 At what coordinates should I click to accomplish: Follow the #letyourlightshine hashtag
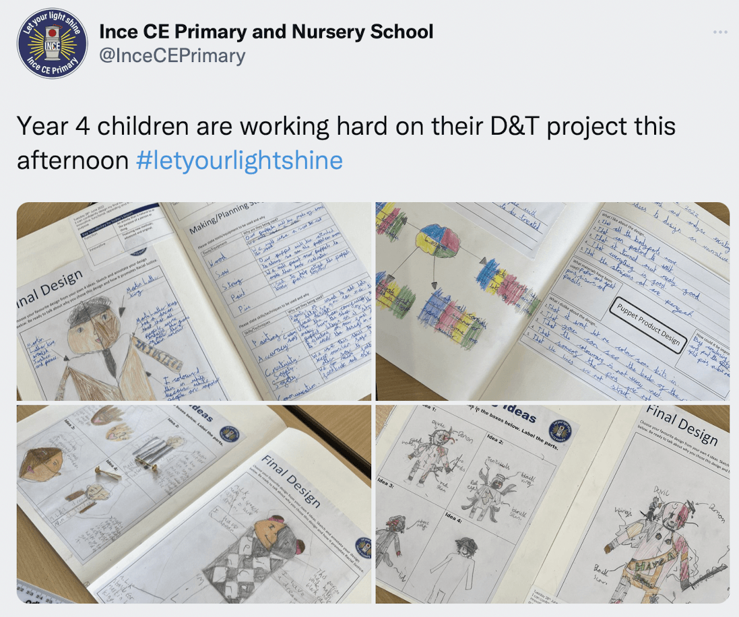click(x=239, y=160)
